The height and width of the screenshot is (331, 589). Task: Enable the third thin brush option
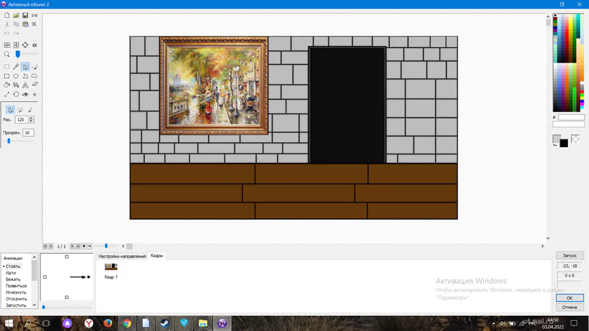(29, 110)
